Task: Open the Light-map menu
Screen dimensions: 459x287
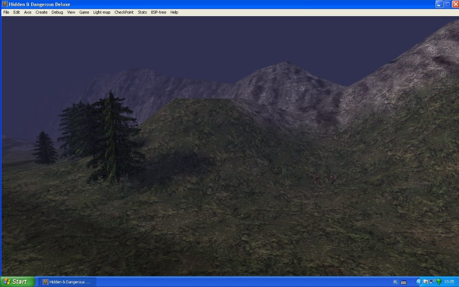Action: 102,12
